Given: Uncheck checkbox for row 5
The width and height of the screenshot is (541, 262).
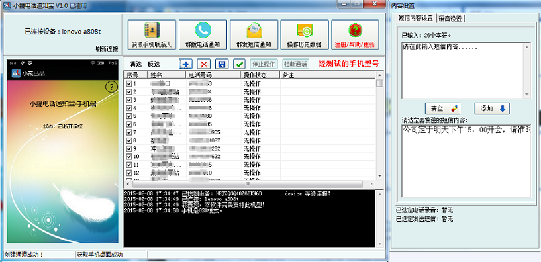Looking at the screenshot, I should pos(129,116).
